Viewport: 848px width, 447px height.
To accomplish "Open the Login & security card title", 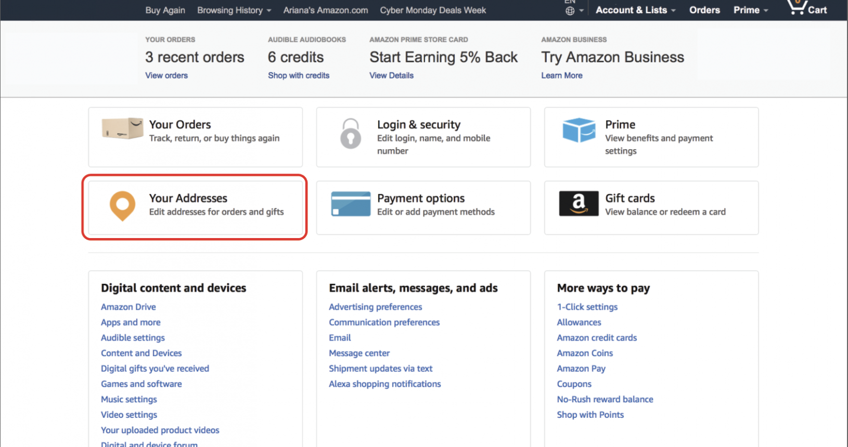I will (x=419, y=125).
